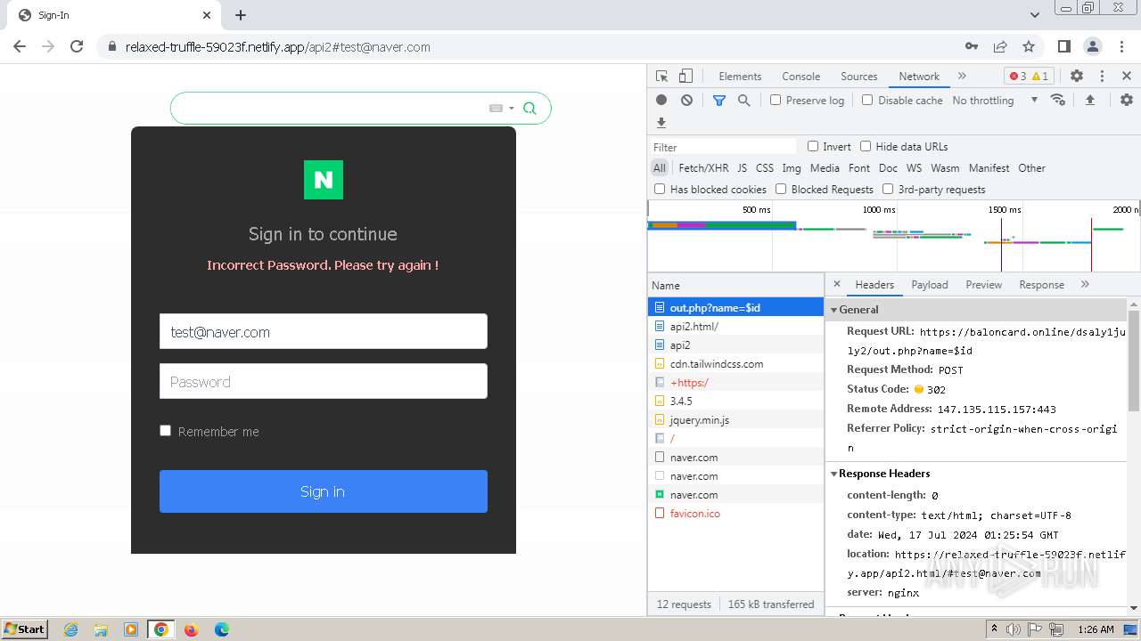Filter requests by Fetch/XHR
Image resolution: width=1141 pixels, height=641 pixels.
click(703, 167)
